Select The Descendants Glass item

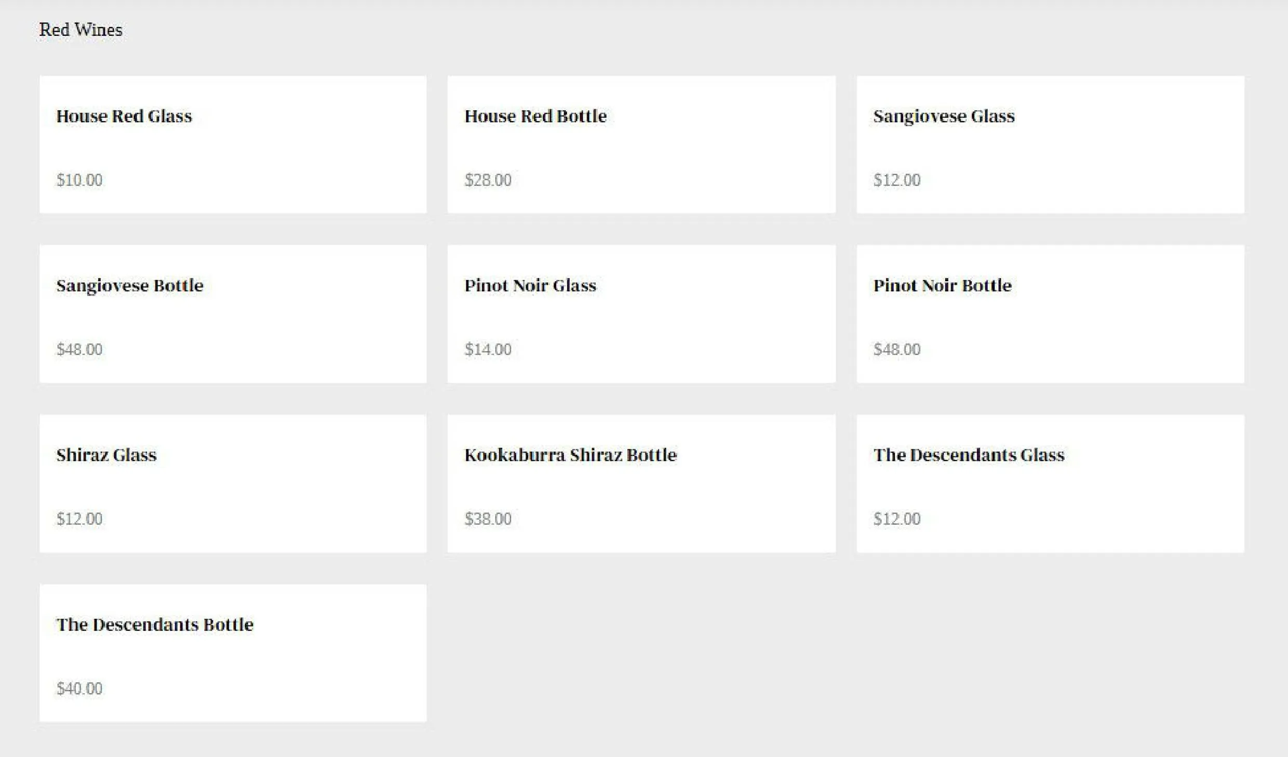click(1050, 483)
